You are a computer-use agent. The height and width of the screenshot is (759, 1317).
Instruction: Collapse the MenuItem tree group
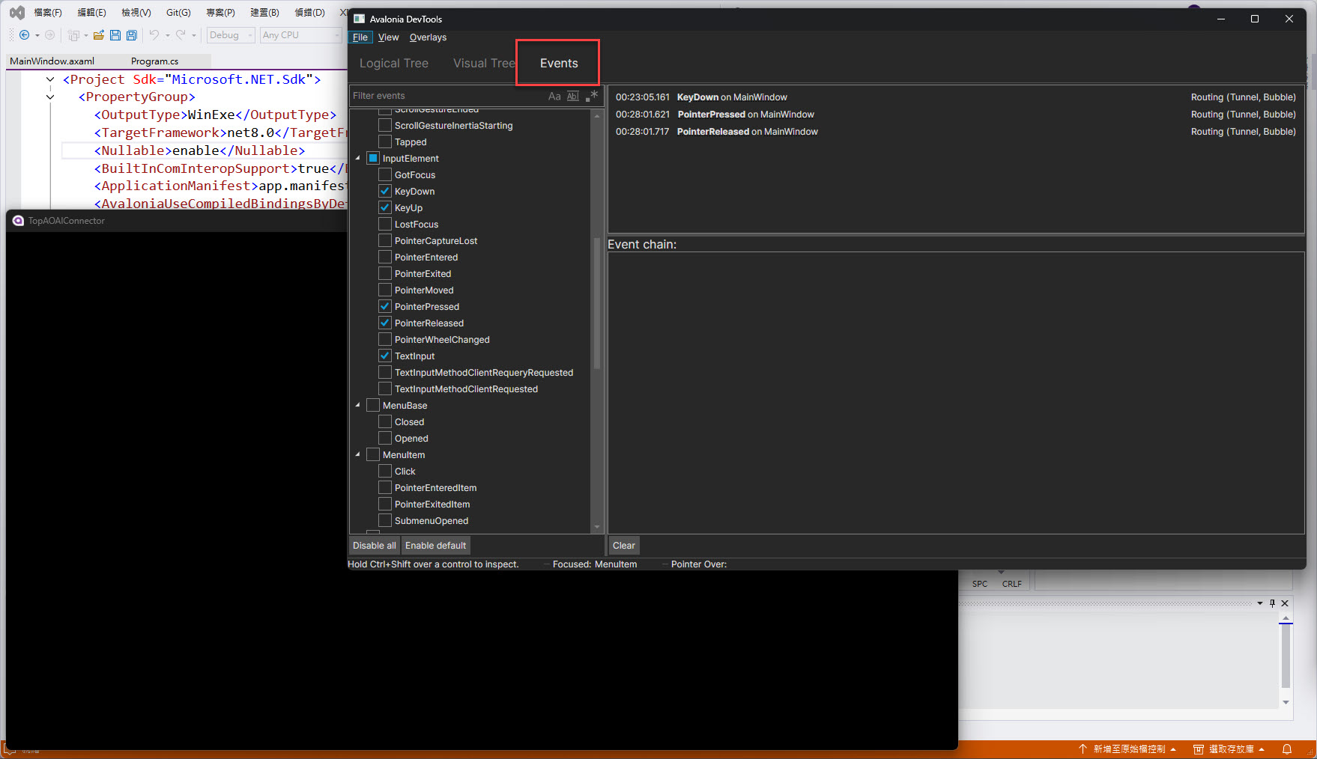pyautogui.click(x=357, y=454)
